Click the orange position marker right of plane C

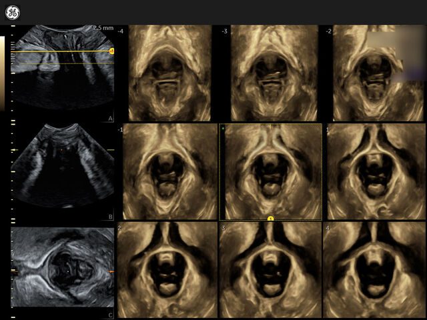[111, 273]
